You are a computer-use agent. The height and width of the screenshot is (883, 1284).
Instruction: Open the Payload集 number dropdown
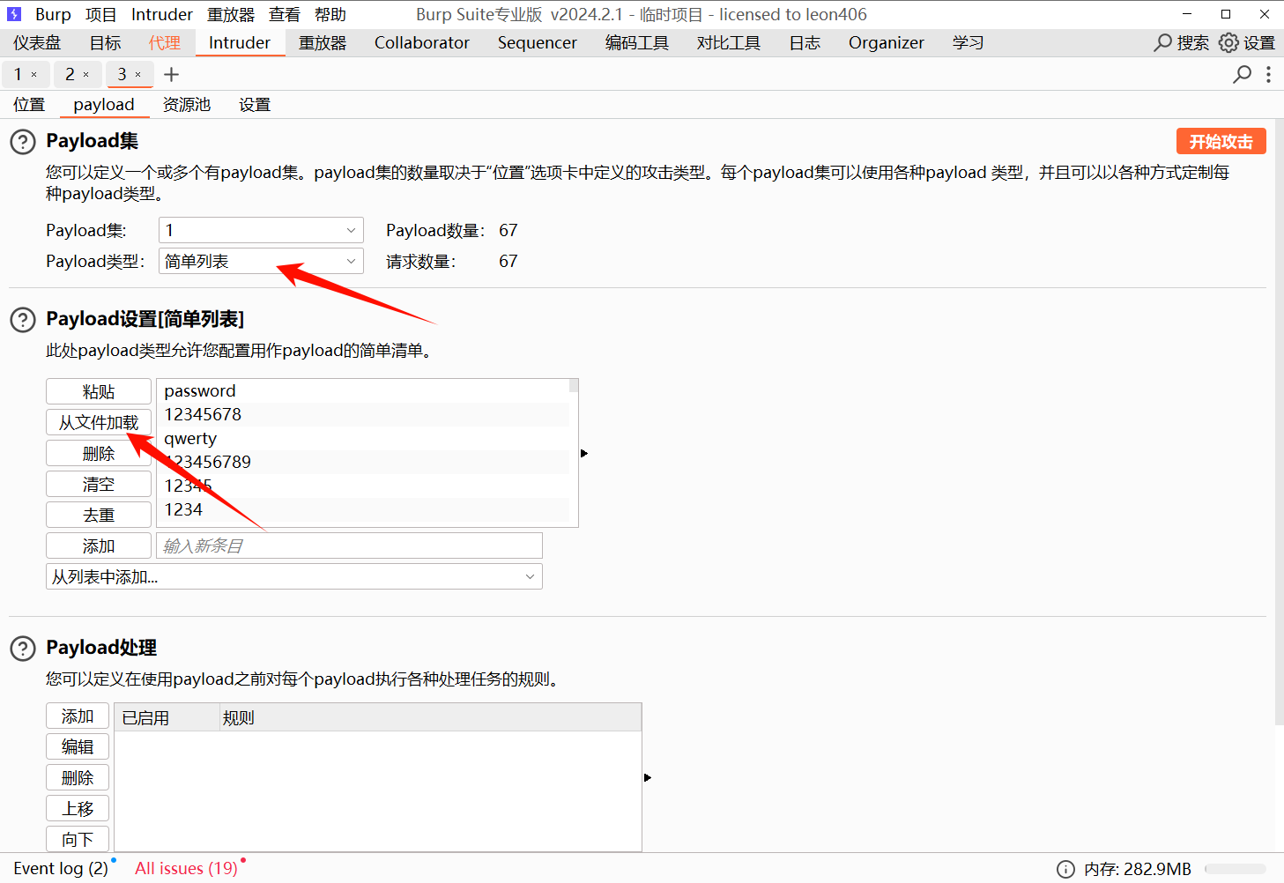[261, 230]
